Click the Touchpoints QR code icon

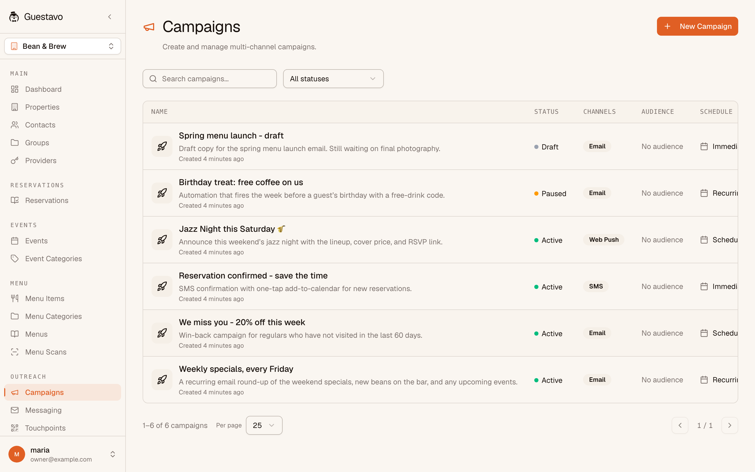click(x=15, y=428)
